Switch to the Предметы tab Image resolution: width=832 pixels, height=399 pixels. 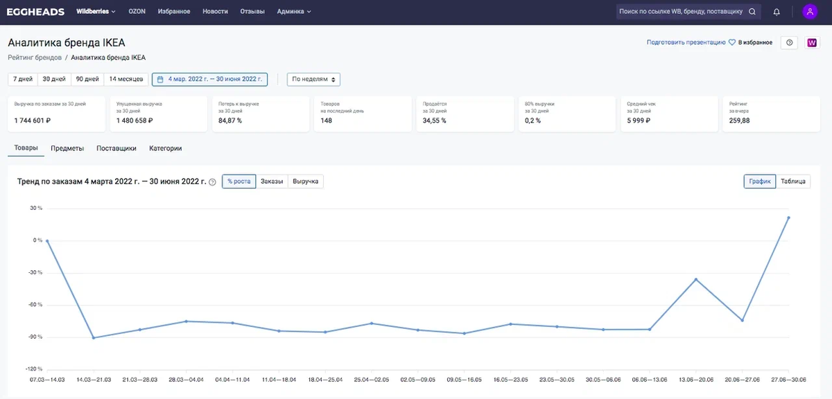67,148
